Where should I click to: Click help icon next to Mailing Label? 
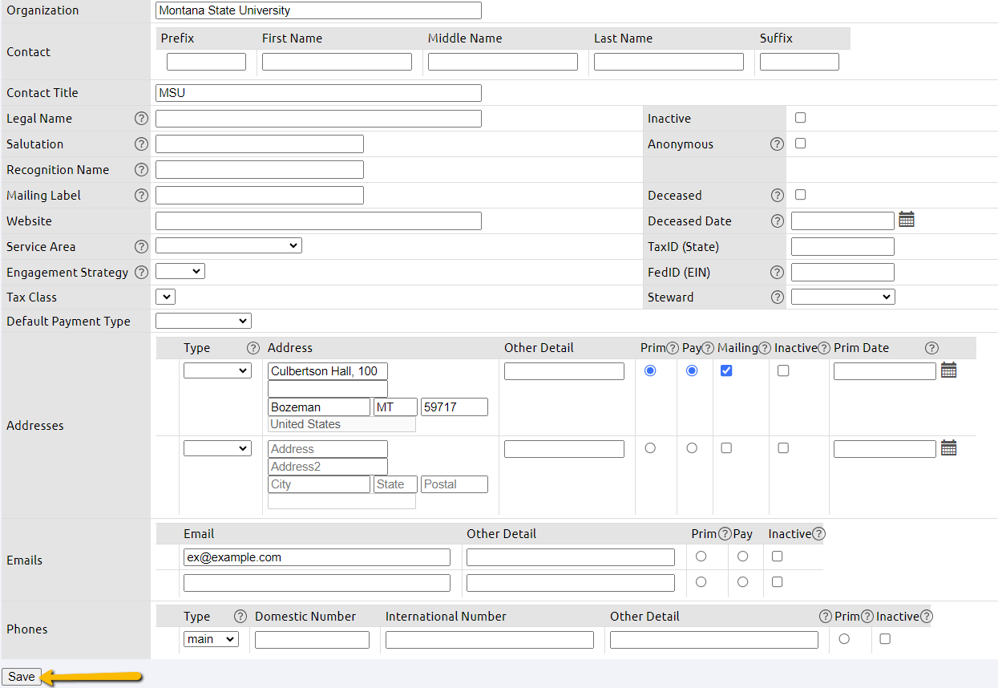141,196
